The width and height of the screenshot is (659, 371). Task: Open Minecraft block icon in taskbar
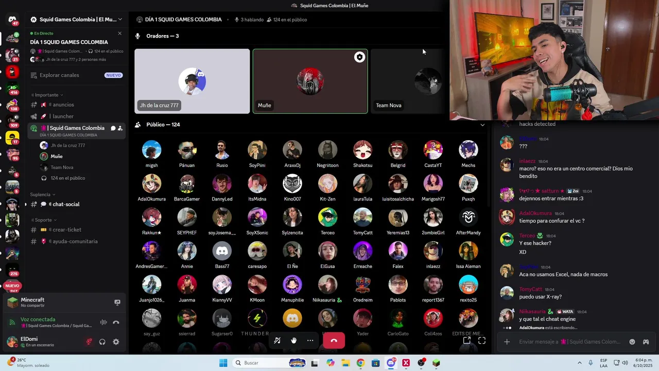(x=436, y=363)
